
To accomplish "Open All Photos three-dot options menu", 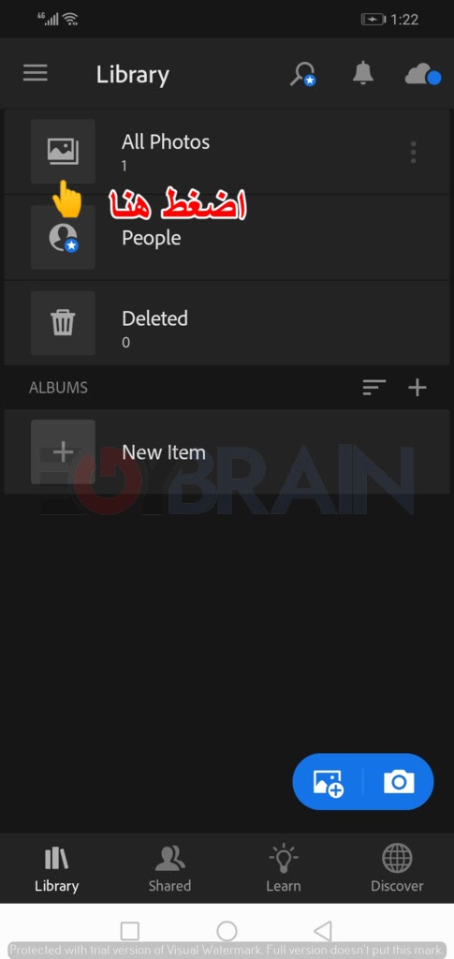I will pyautogui.click(x=414, y=152).
